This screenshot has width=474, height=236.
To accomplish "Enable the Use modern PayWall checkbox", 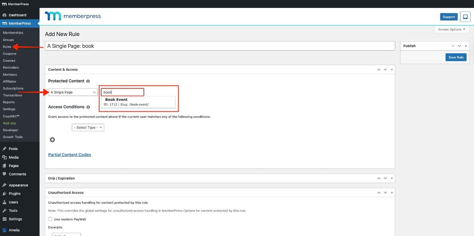I will pos(50,219).
